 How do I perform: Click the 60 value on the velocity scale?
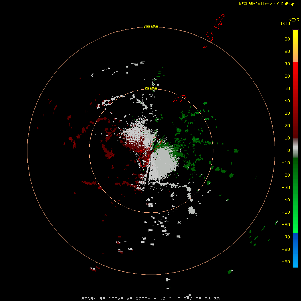pos(287,76)
